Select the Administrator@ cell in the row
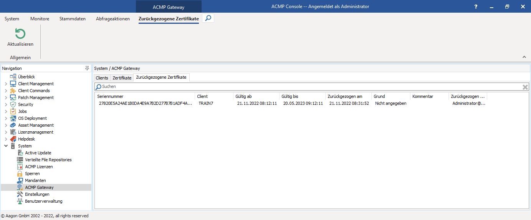This screenshot has width=531, height=220. tap(469, 103)
